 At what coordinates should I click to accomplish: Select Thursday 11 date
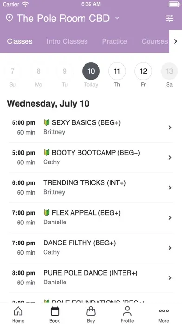click(117, 71)
